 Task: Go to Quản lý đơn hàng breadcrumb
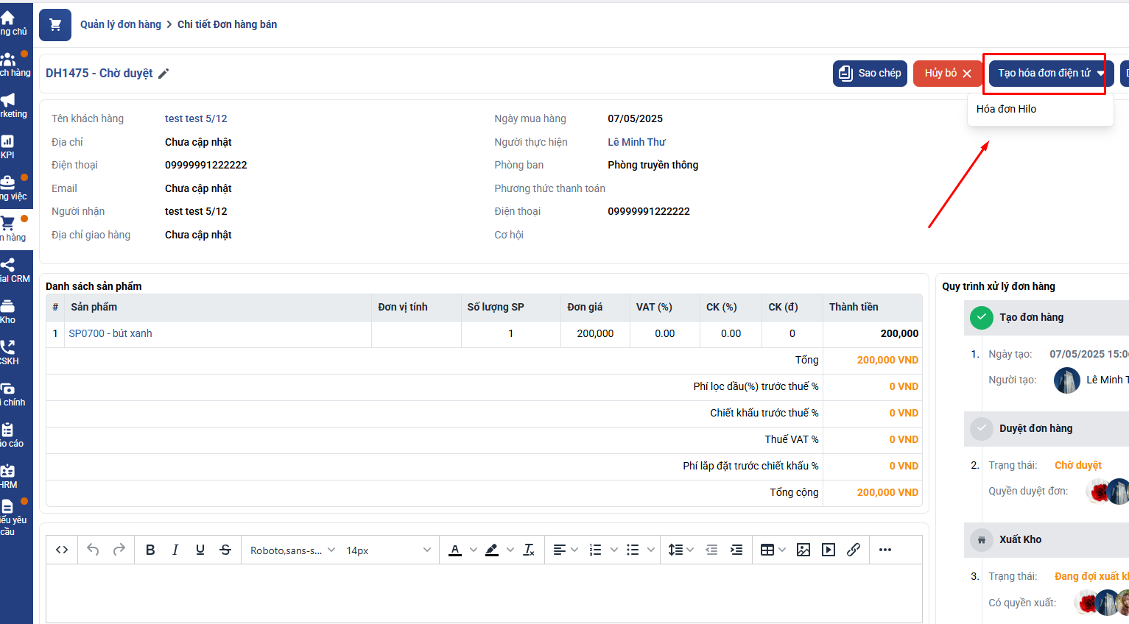(121, 24)
